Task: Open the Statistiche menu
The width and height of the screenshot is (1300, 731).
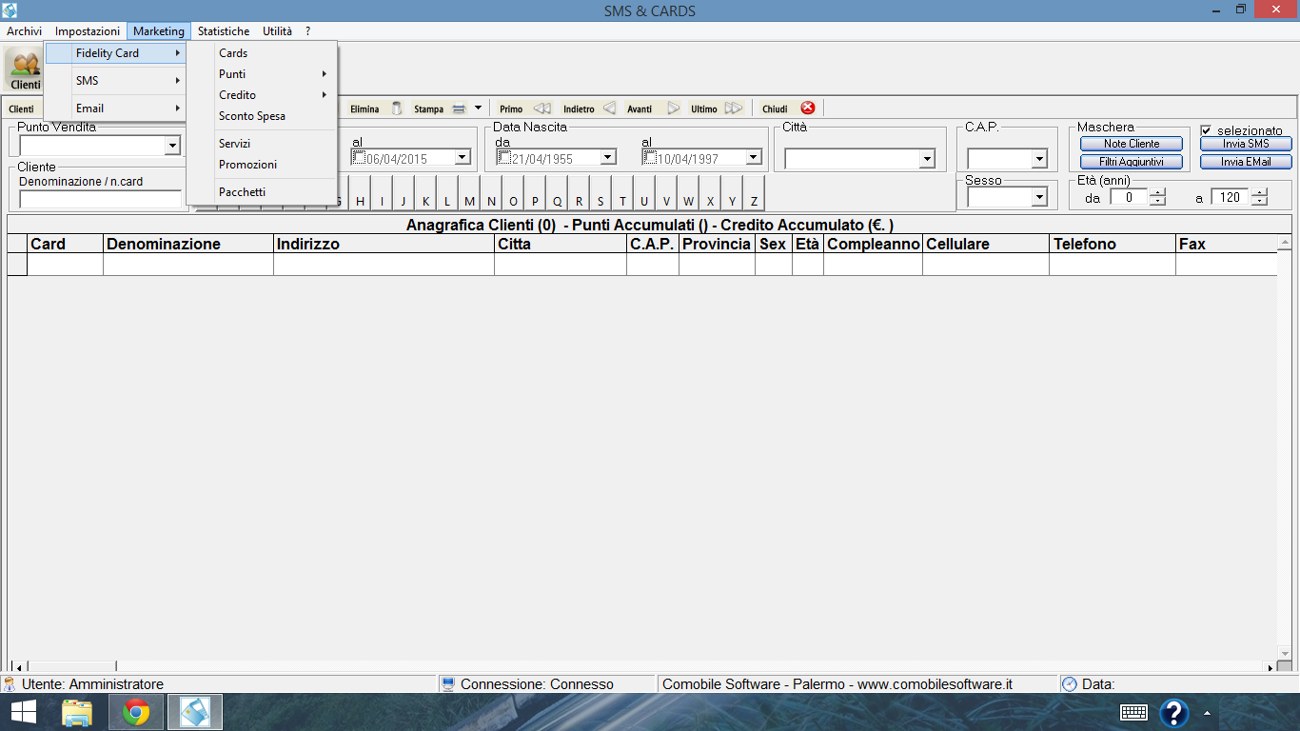Action: coord(224,31)
